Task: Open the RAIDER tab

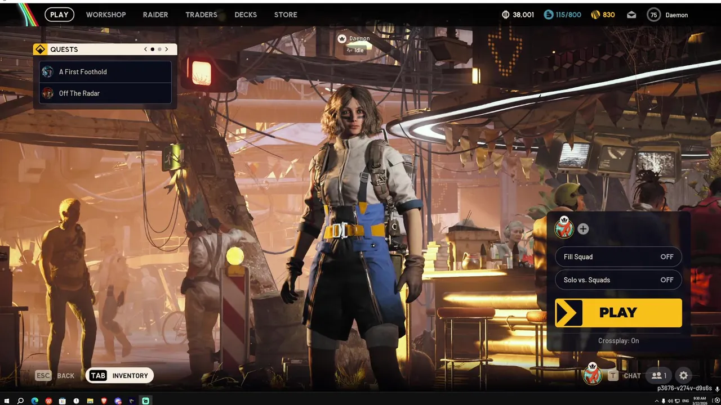Action: [x=155, y=15]
